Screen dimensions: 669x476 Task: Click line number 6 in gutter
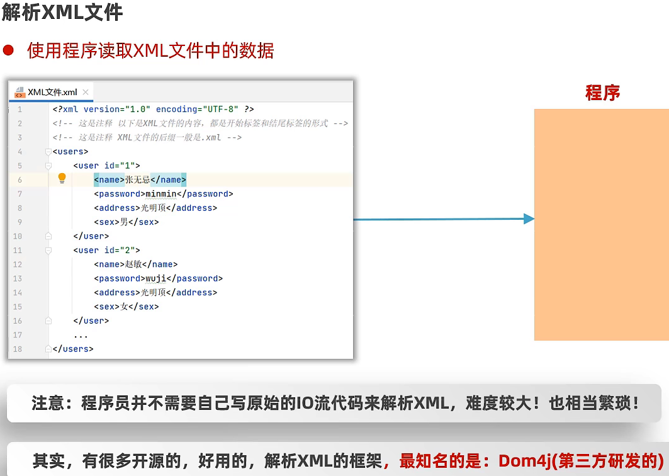[x=20, y=179]
